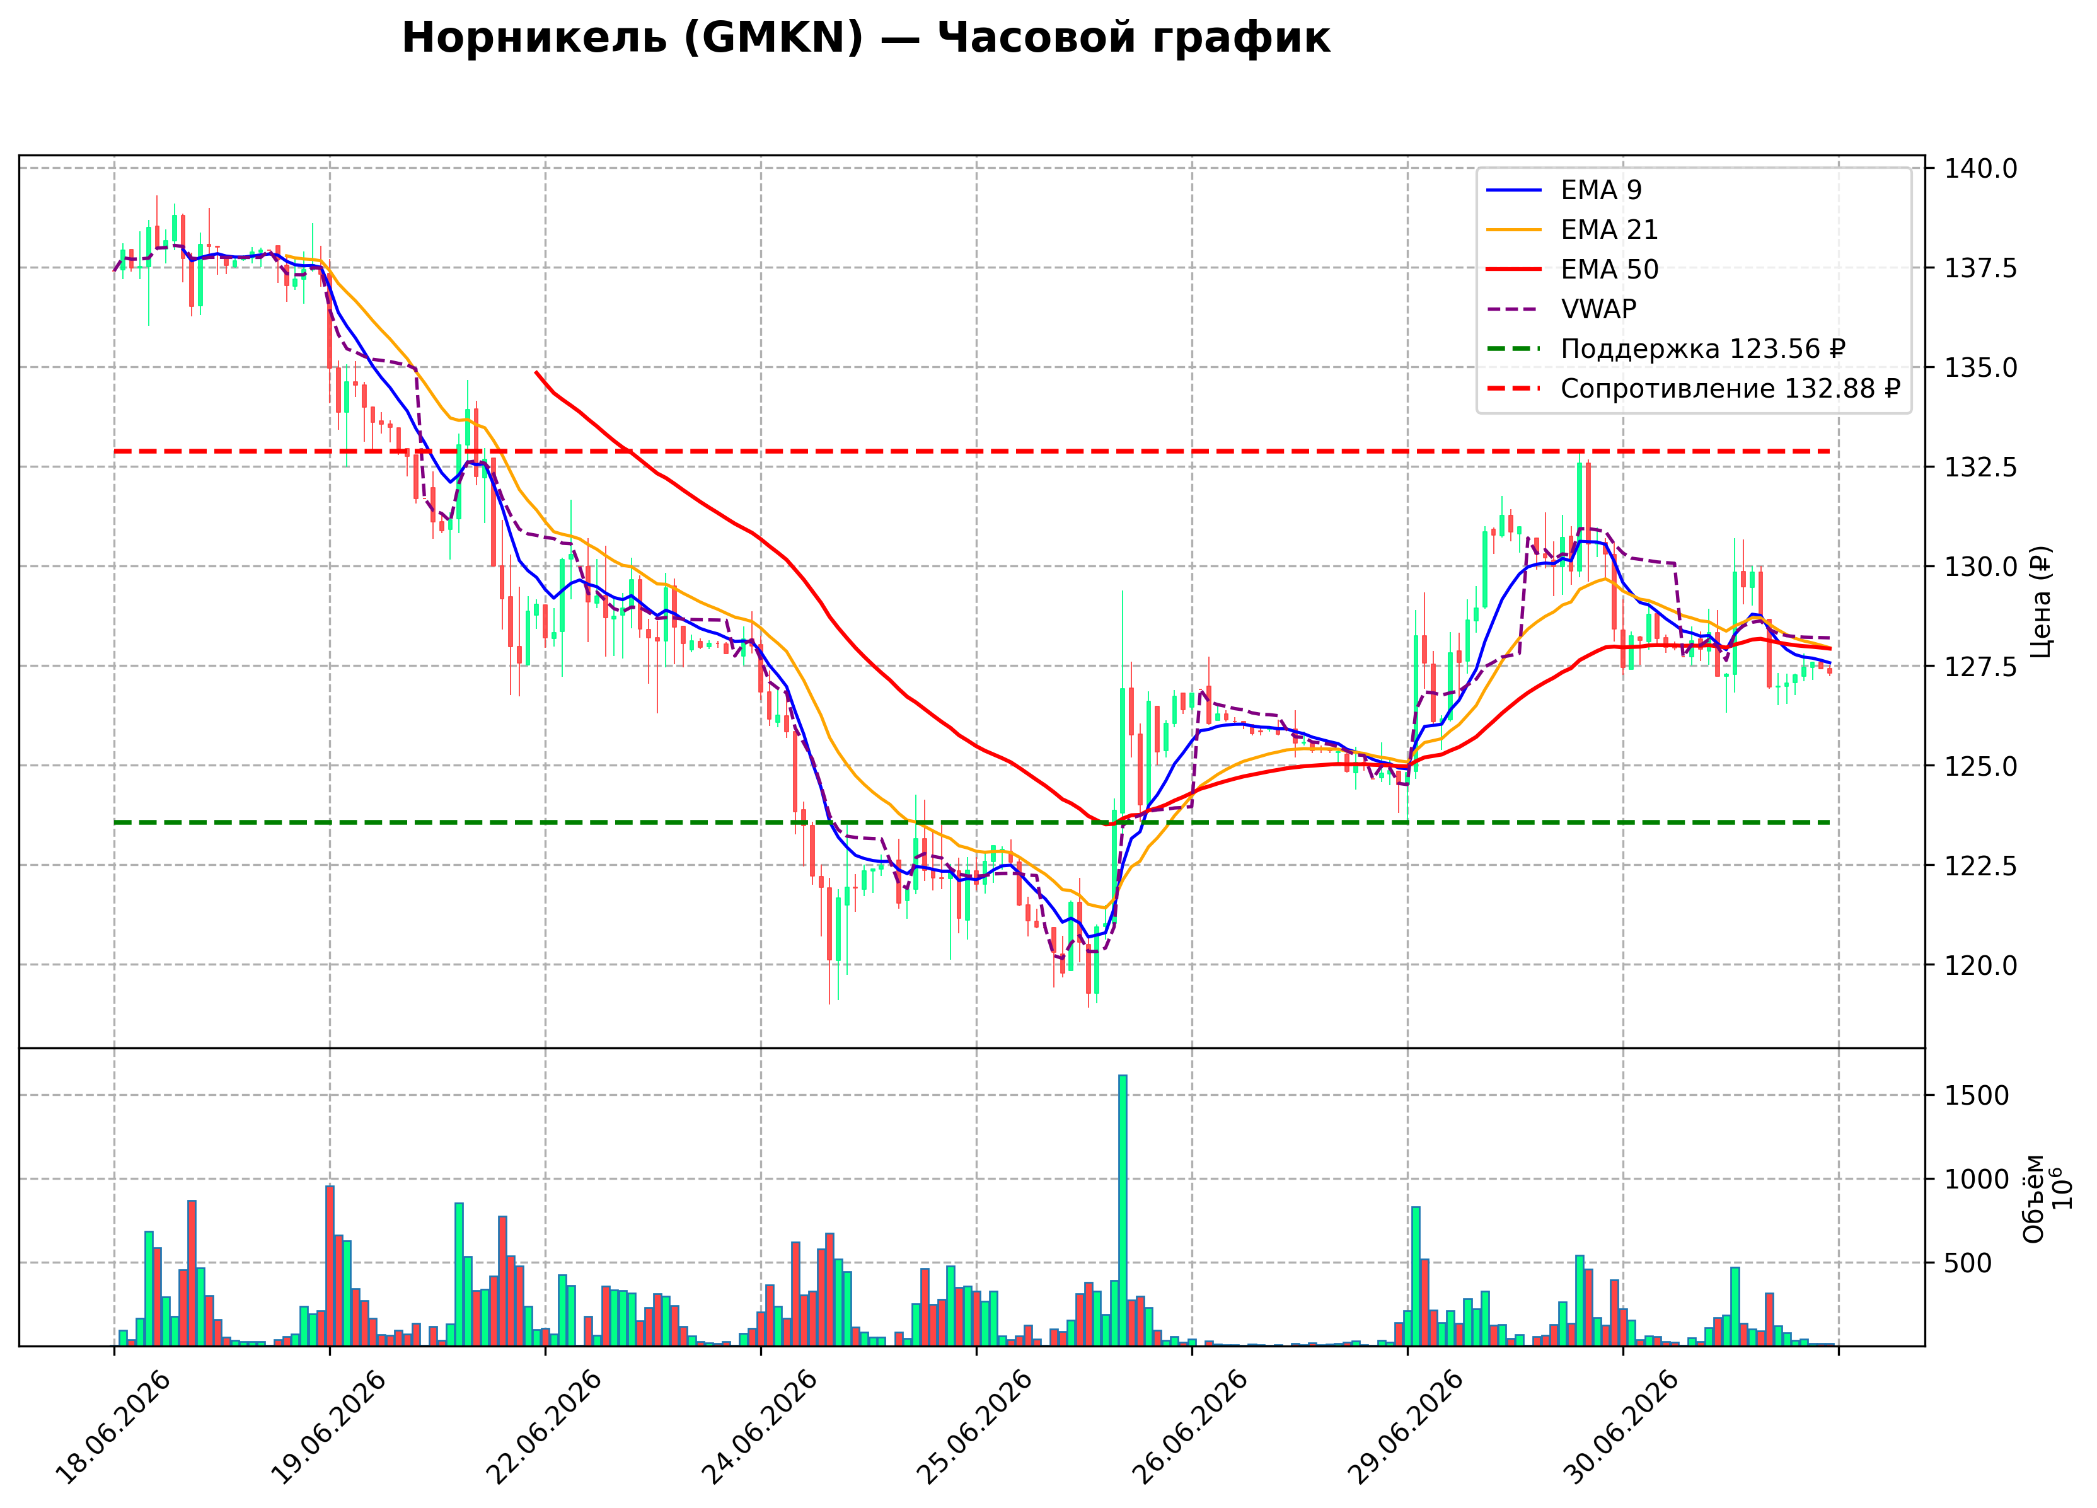The width and height of the screenshot is (2097, 1508).
Task: Click the 125.0 price axis label
Action: [1980, 766]
